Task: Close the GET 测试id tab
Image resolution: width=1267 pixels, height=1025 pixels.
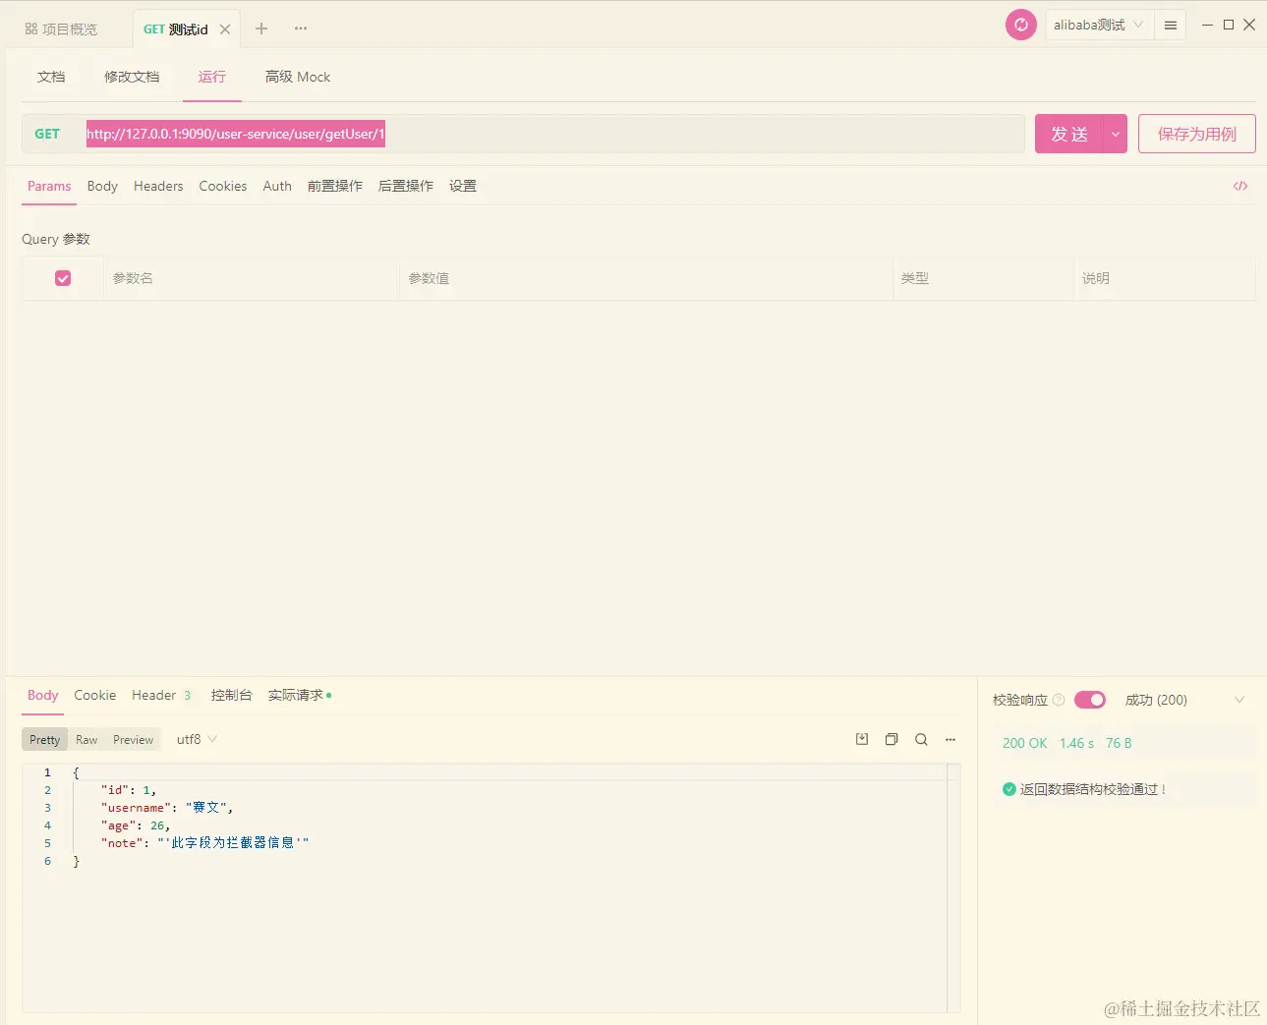Action: pos(225,29)
